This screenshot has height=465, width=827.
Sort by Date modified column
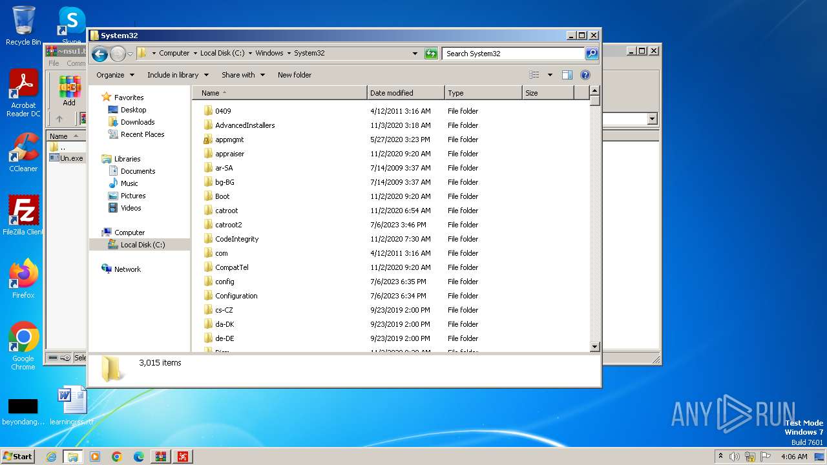click(x=406, y=93)
